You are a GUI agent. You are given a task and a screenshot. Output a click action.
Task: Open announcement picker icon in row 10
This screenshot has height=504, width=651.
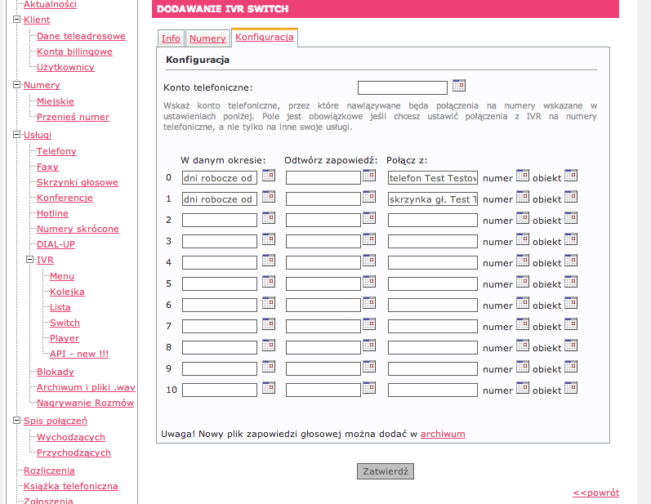[x=369, y=388]
